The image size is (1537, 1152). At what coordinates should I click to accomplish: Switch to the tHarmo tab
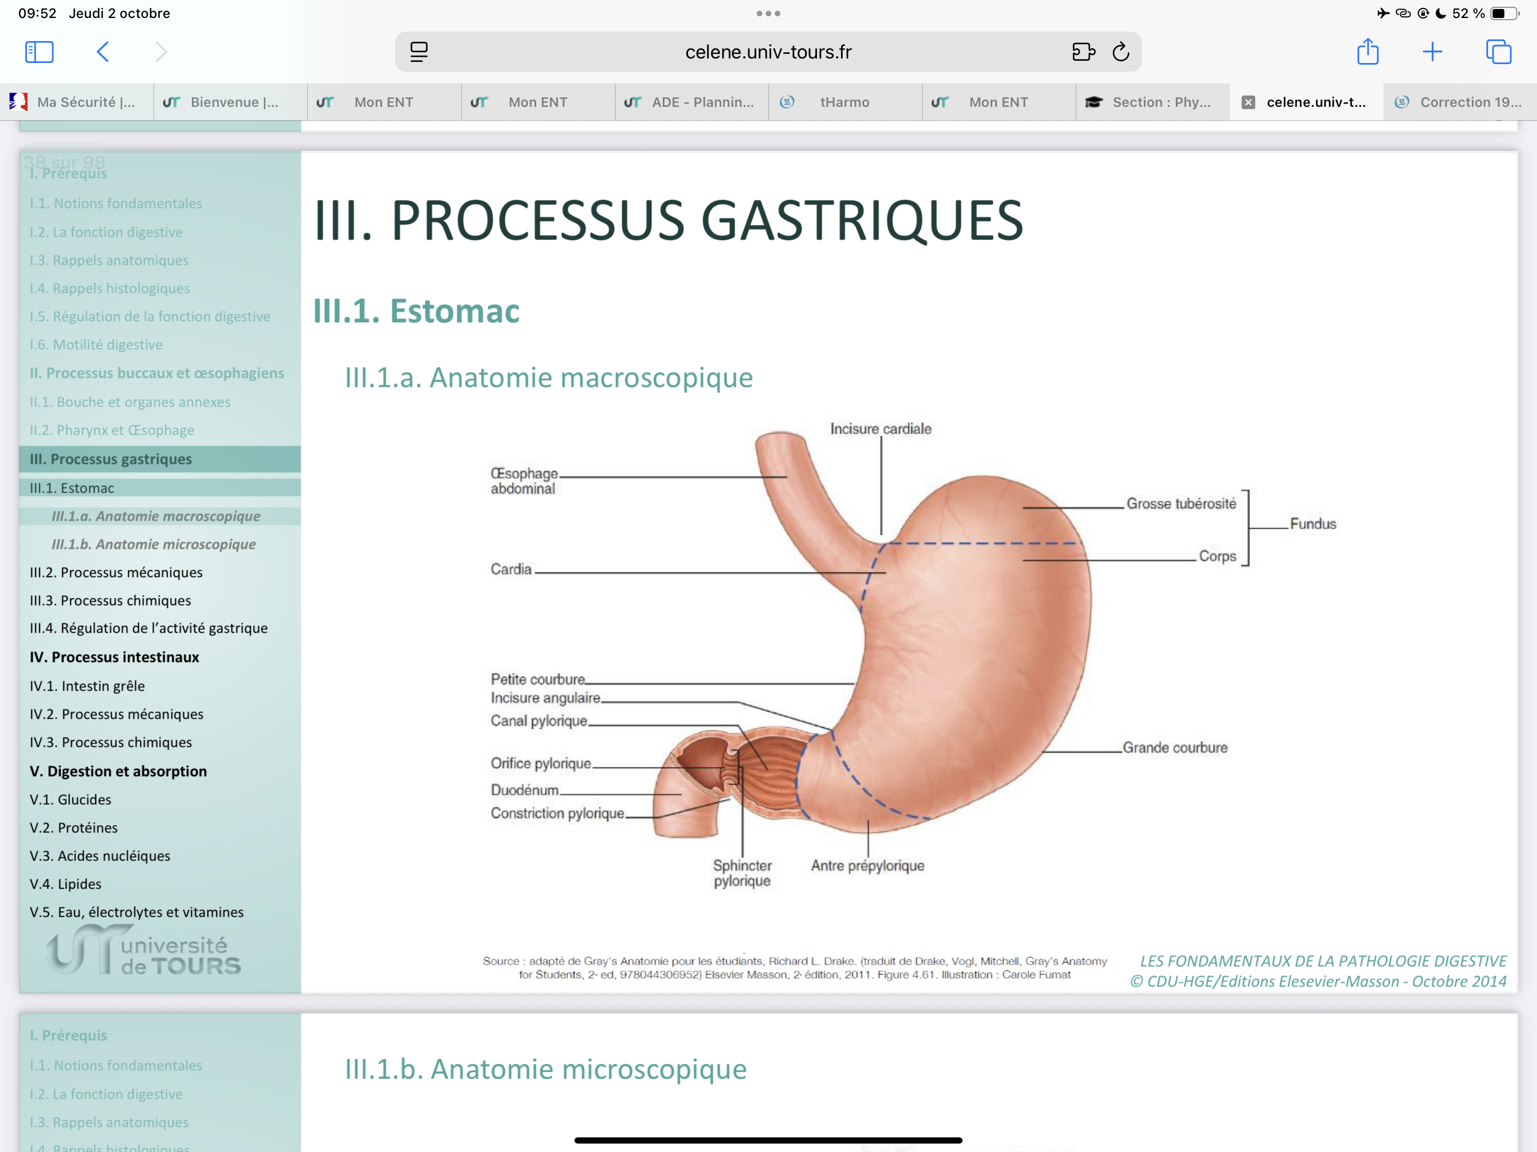click(x=844, y=103)
